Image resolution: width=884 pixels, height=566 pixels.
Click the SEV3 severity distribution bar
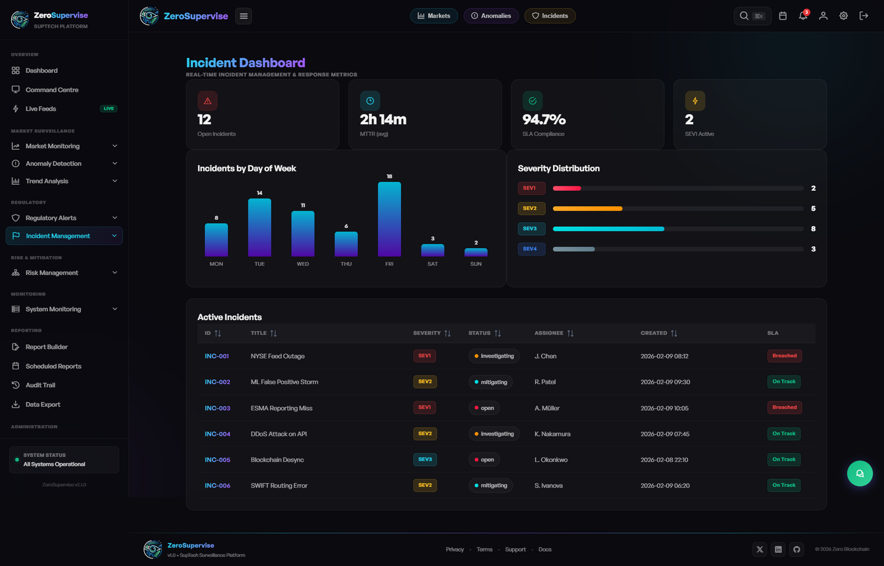[x=678, y=229]
